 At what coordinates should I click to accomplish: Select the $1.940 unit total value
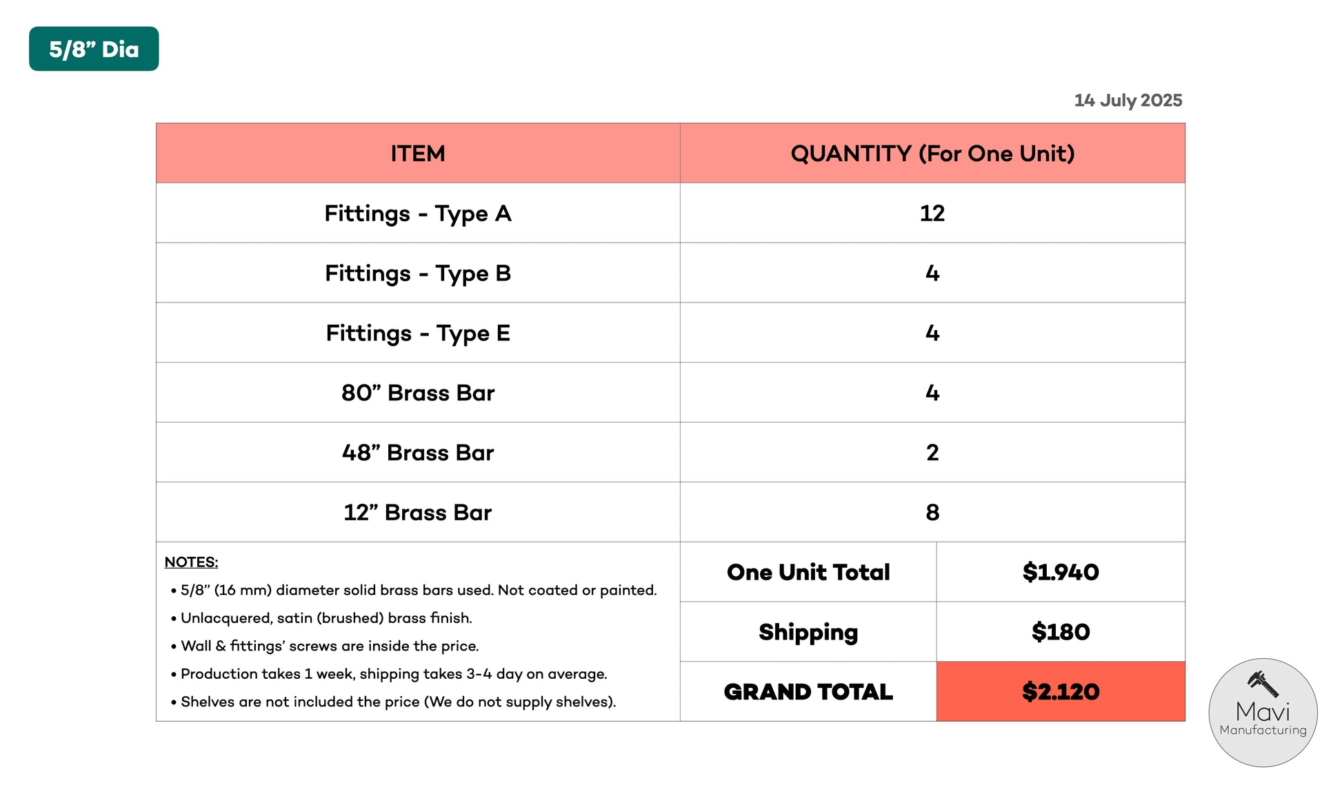pos(1061,572)
